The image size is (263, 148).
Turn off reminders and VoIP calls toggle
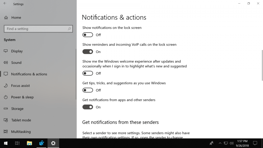pyautogui.click(x=87, y=52)
